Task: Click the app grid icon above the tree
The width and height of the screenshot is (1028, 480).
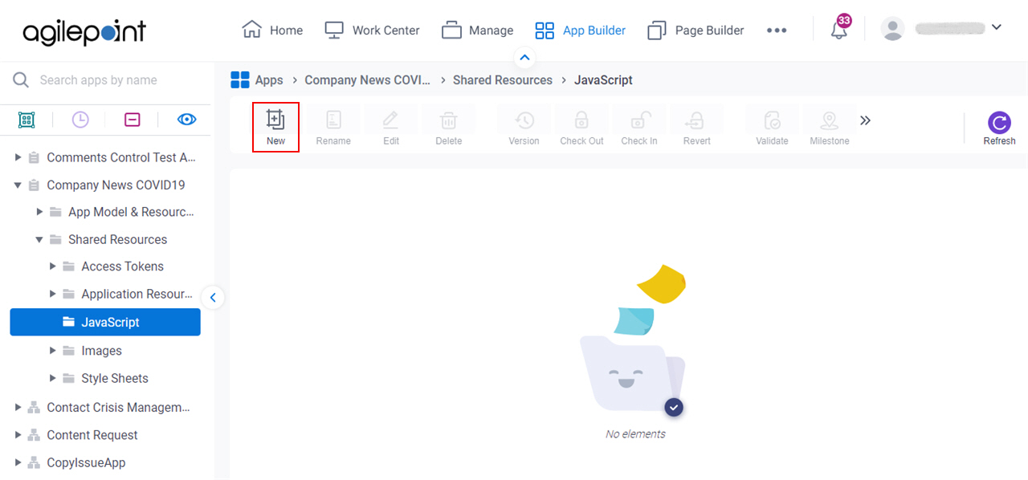Action: 27,119
